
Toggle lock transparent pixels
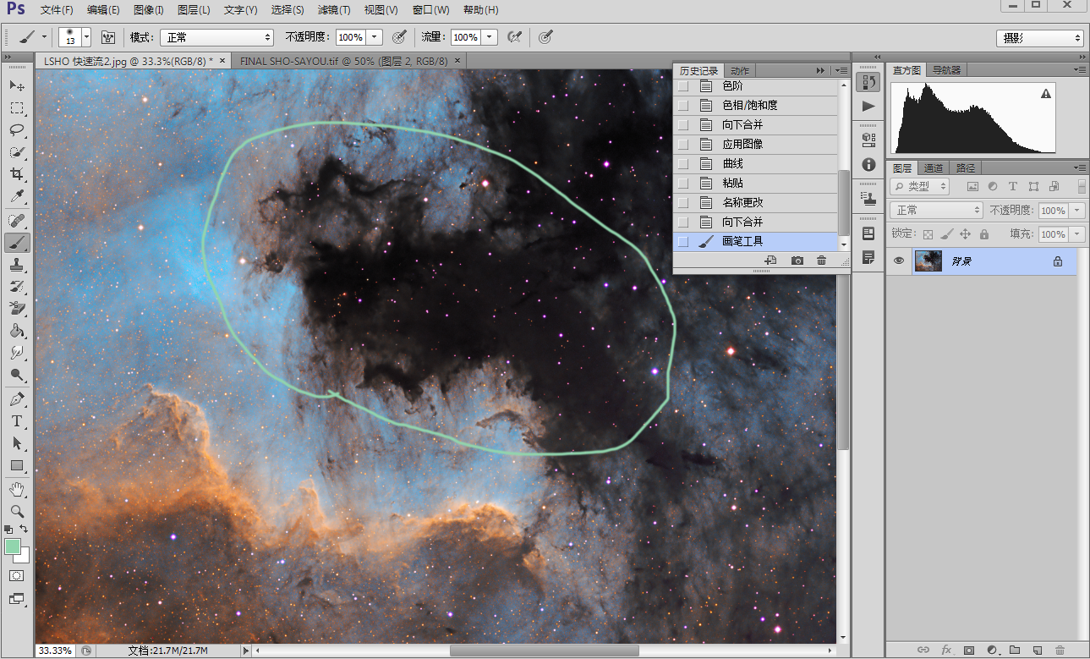pos(928,234)
